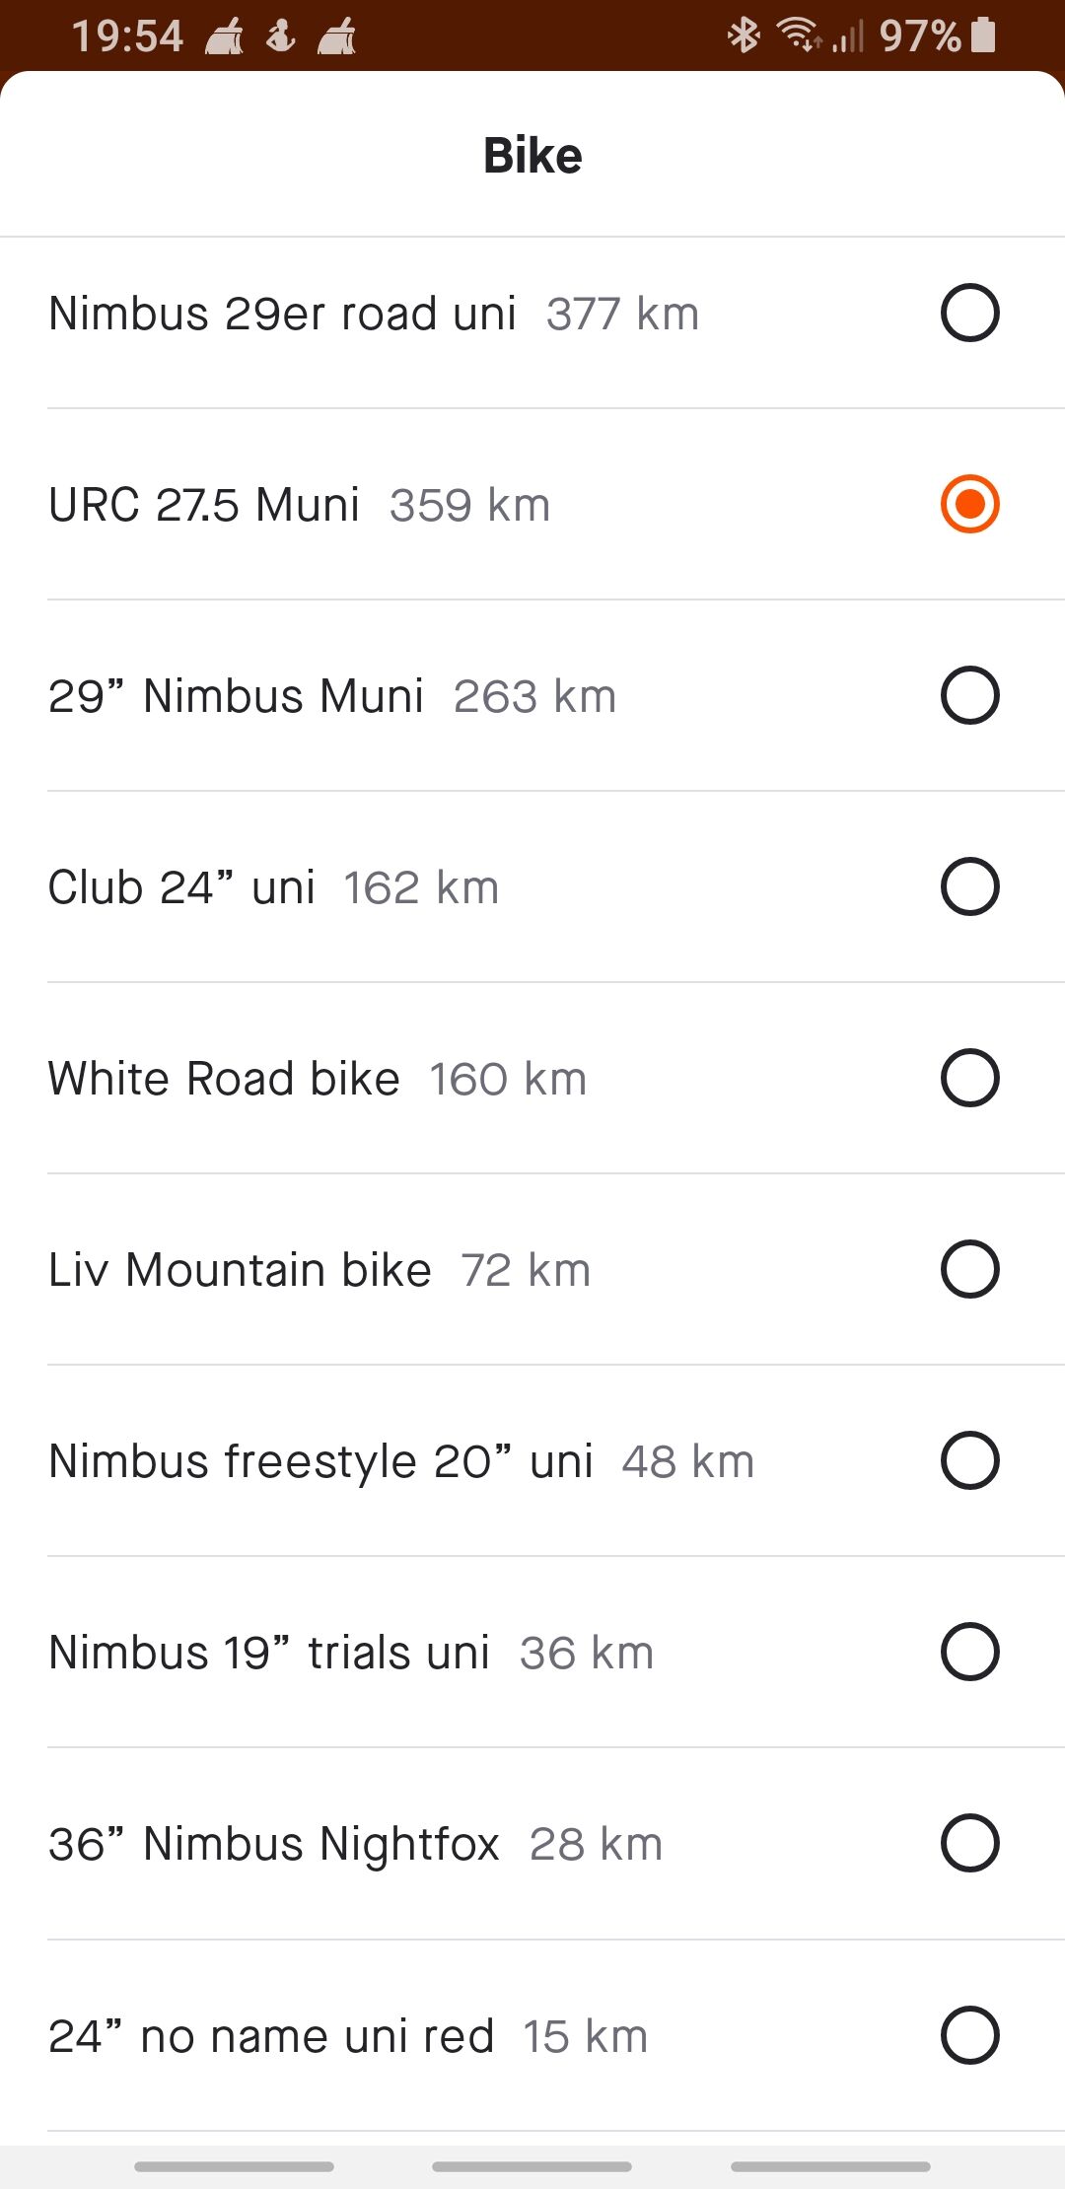This screenshot has width=1065, height=2189.
Task: Select the Nimbus 29er road uni radio button
Action: coord(970,313)
